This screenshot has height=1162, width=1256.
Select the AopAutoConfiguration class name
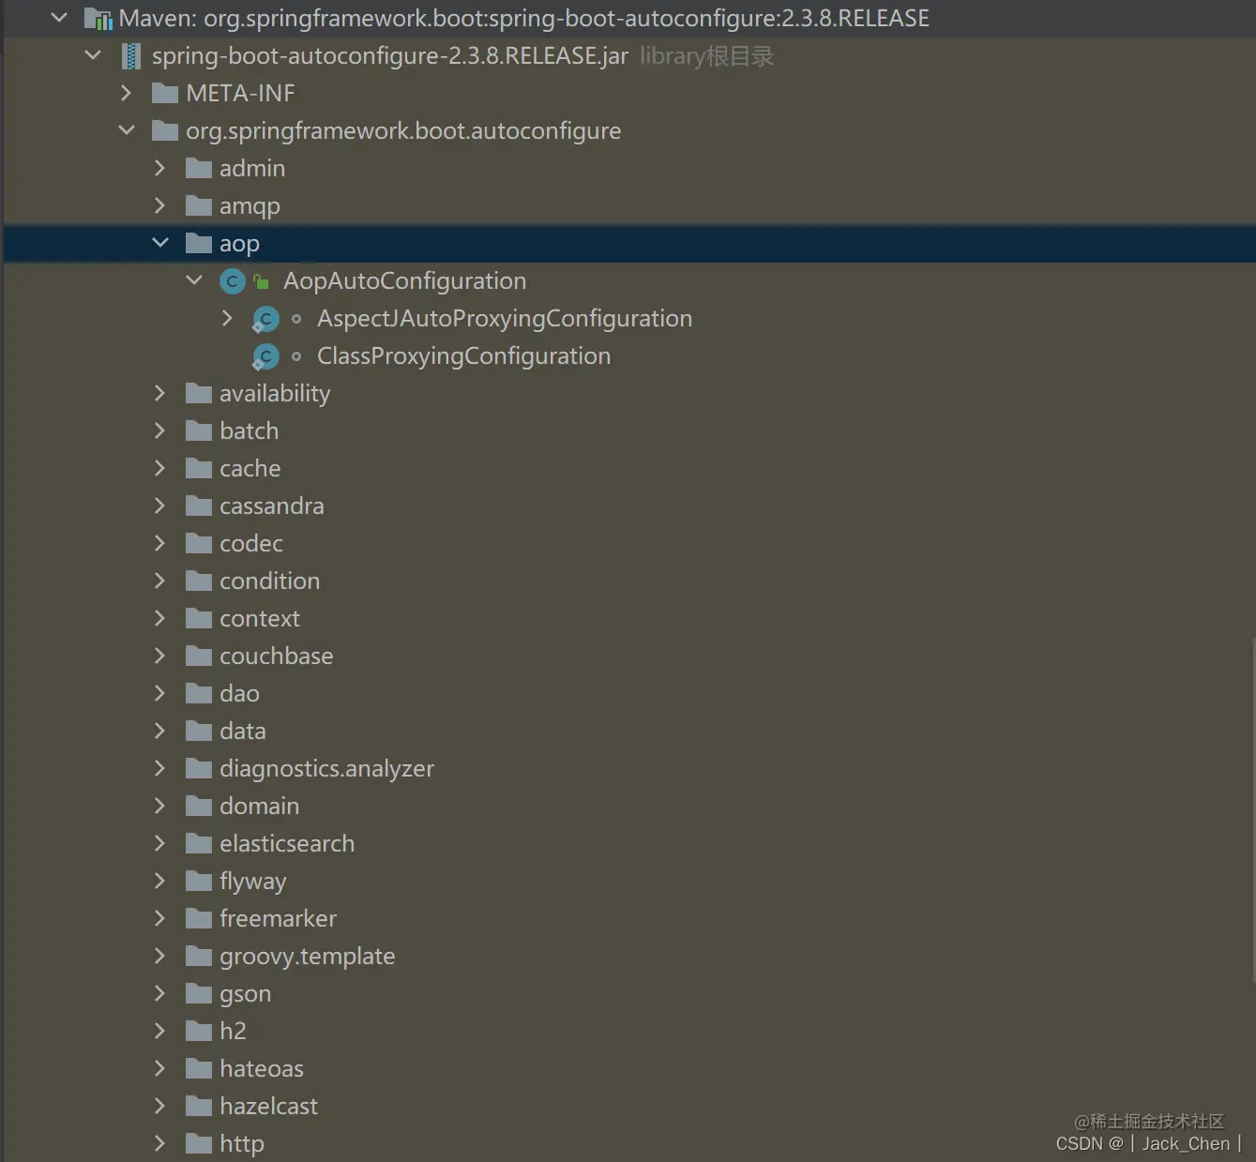[x=404, y=281]
